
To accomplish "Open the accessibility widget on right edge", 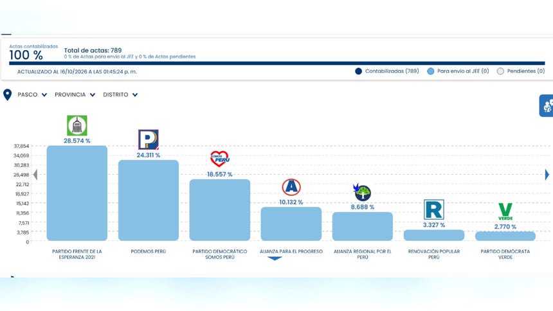I will coord(547,105).
